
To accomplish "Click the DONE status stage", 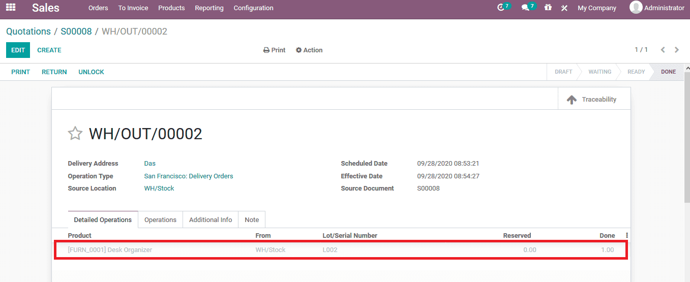I will click(668, 72).
